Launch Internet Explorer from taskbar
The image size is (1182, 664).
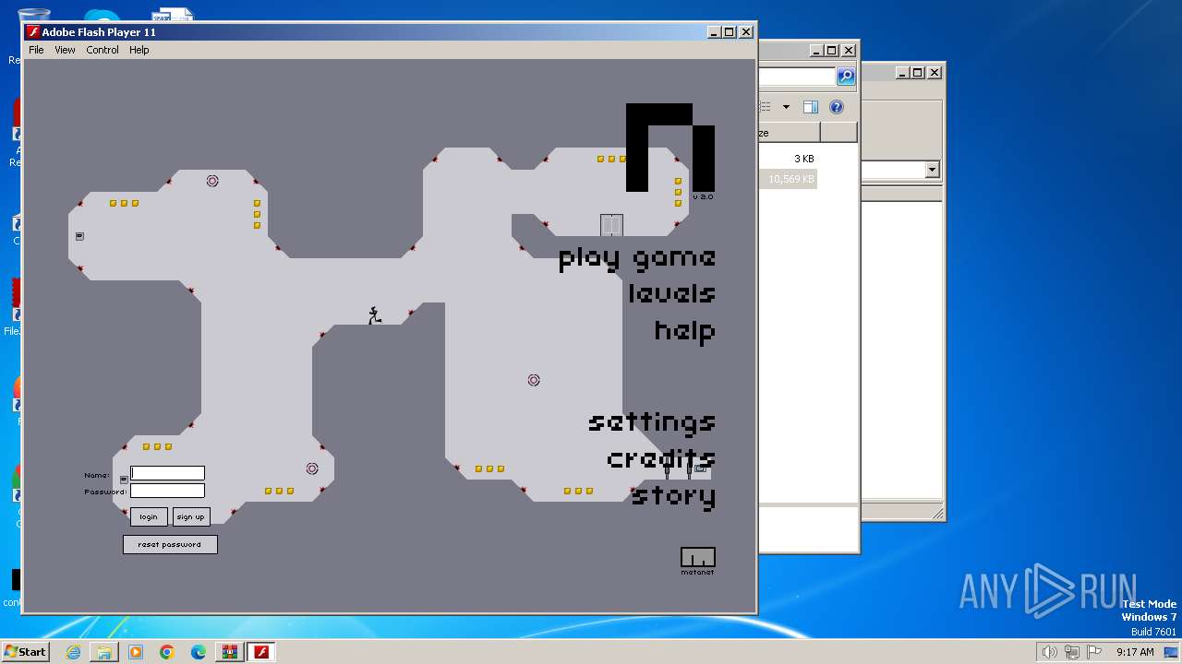coord(73,652)
